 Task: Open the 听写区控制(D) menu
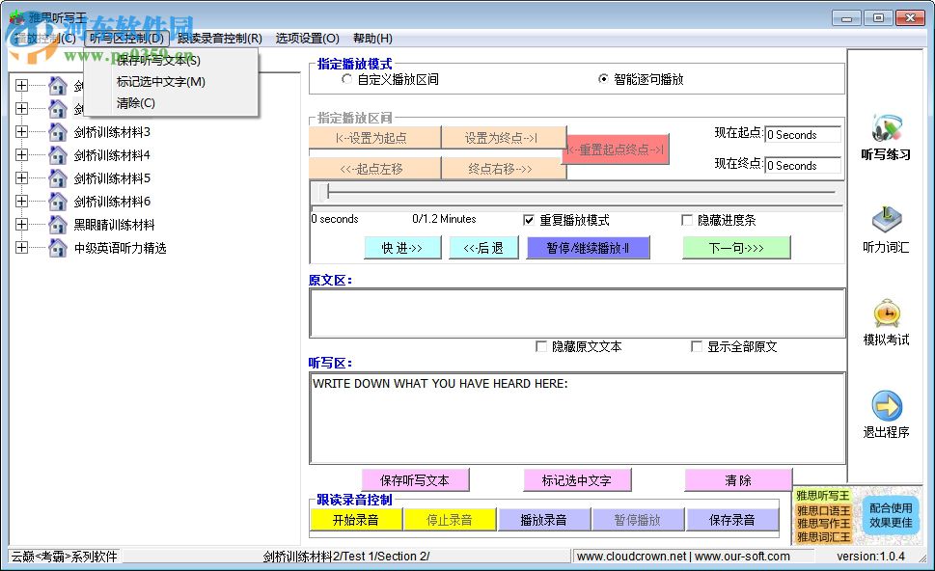click(x=127, y=39)
